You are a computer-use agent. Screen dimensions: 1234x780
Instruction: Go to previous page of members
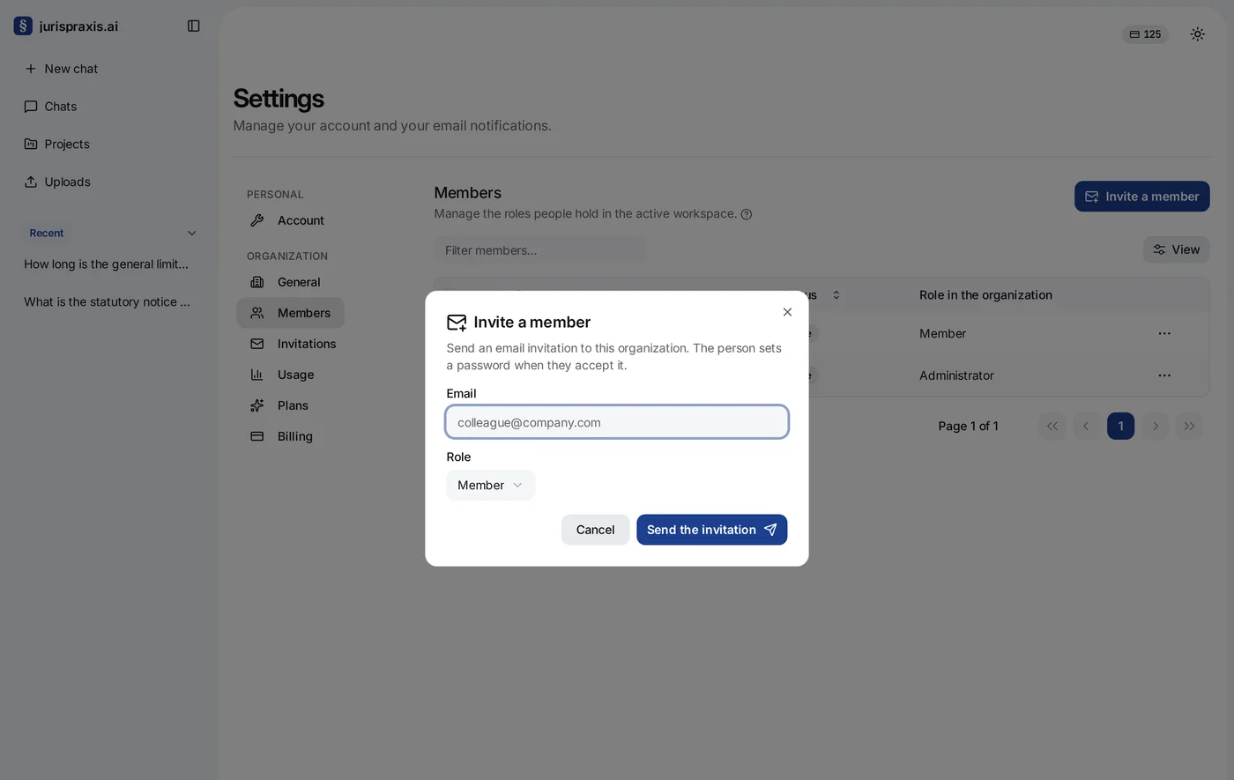[1086, 426]
